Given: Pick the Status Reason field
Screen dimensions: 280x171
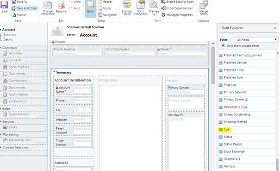Looking at the screenshot, I should pyautogui.click(x=231, y=144).
